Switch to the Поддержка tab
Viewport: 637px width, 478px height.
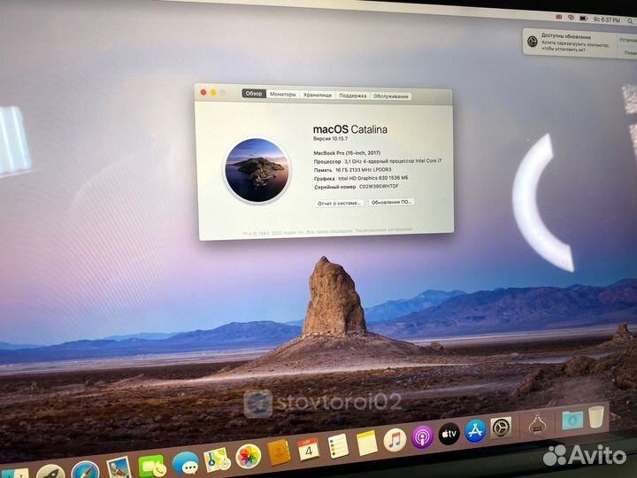click(x=353, y=96)
